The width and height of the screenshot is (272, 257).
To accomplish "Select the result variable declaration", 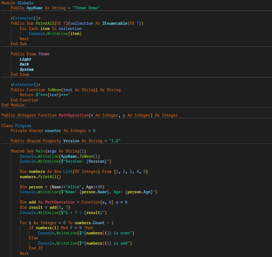I will [x=36, y=207].
